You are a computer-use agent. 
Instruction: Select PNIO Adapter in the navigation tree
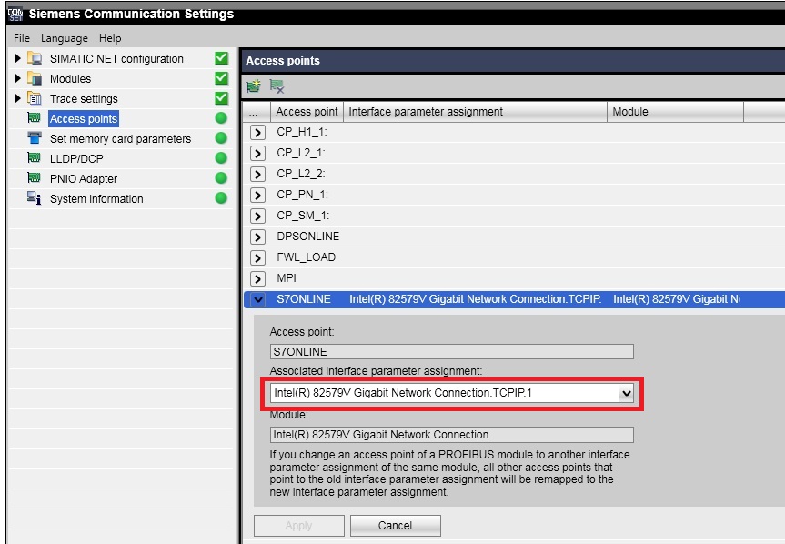tap(84, 178)
